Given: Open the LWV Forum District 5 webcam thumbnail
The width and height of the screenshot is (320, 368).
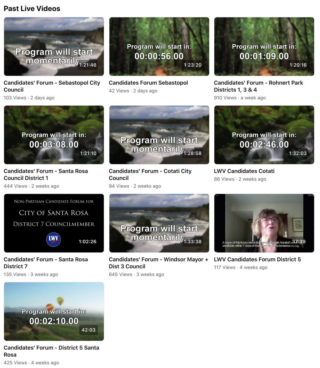Looking at the screenshot, I should pos(264,223).
